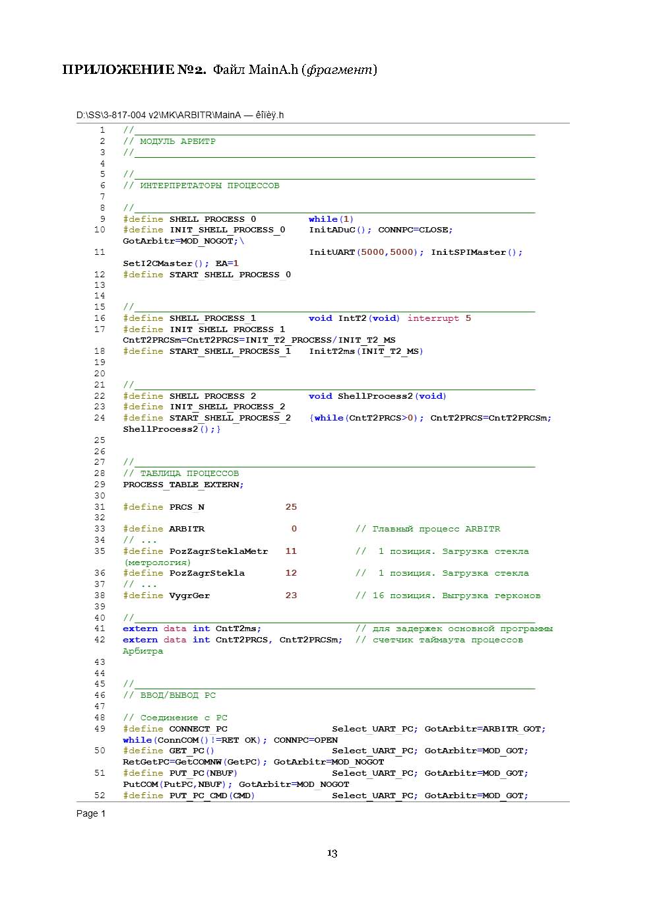The width and height of the screenshot is (649, 919).
Task: Click the comment "// ТАБЛИЦА ПРОЦЕССОВ"
Action: pyautogui.click(x=181, y=473)
